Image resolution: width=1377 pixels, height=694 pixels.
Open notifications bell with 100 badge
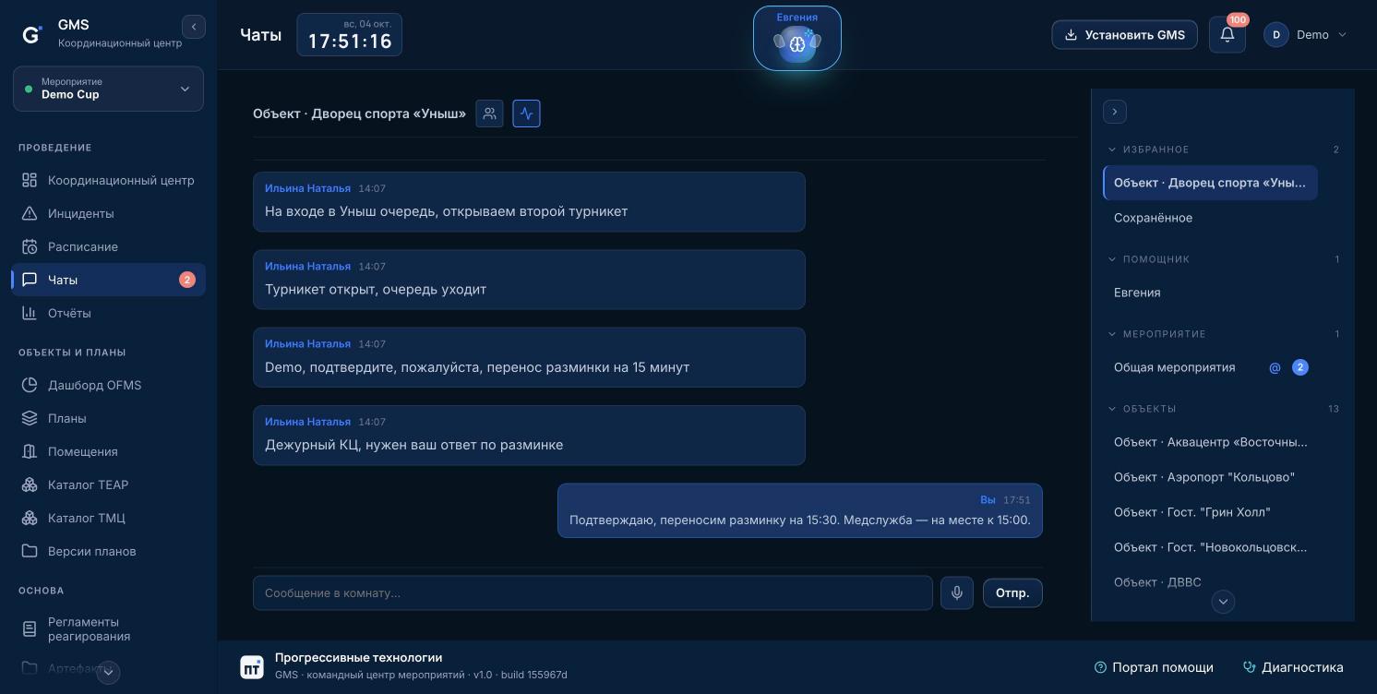(x=1227, y=35)
